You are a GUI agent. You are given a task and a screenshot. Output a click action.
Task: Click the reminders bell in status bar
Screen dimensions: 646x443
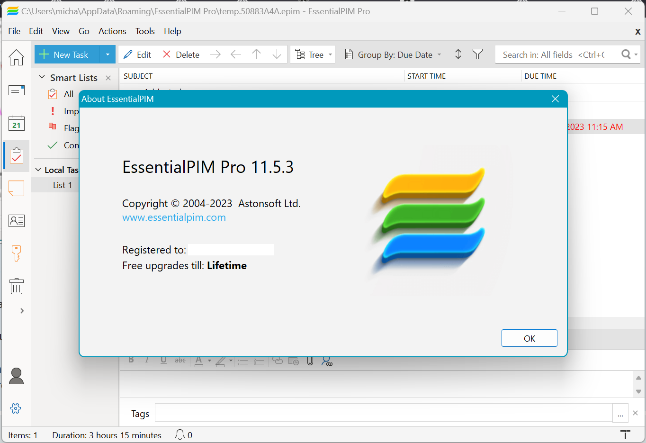click(x=180, y=434)
